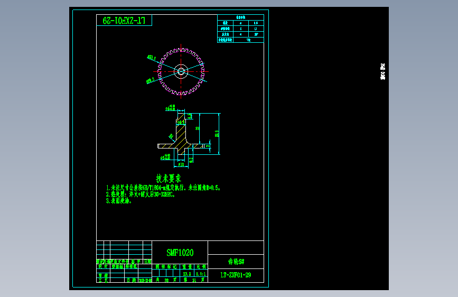
Task: Click the vertical 32 dimension in section view
Action: (x=198, y=128)
